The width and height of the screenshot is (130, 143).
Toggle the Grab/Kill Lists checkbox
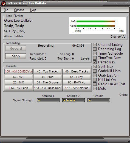[x=95, y=71]
